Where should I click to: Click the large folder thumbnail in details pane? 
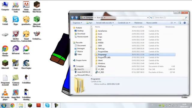click(x=79, y=85)
